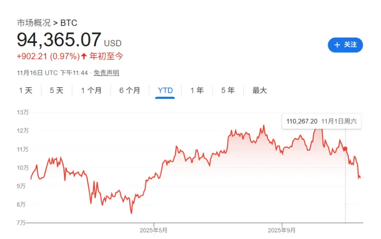Select the YTD tab
Screen dimensions: 381x239
tap(165, 90)
